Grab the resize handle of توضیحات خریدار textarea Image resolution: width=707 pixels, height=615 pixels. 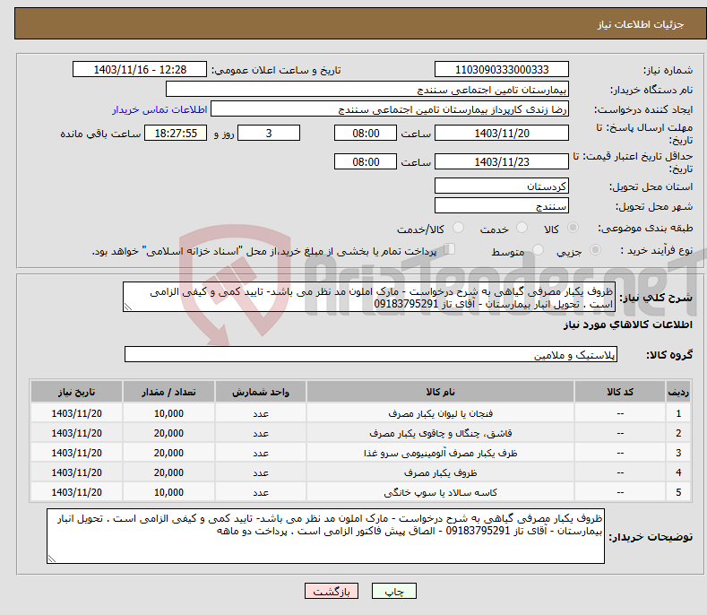51,559
